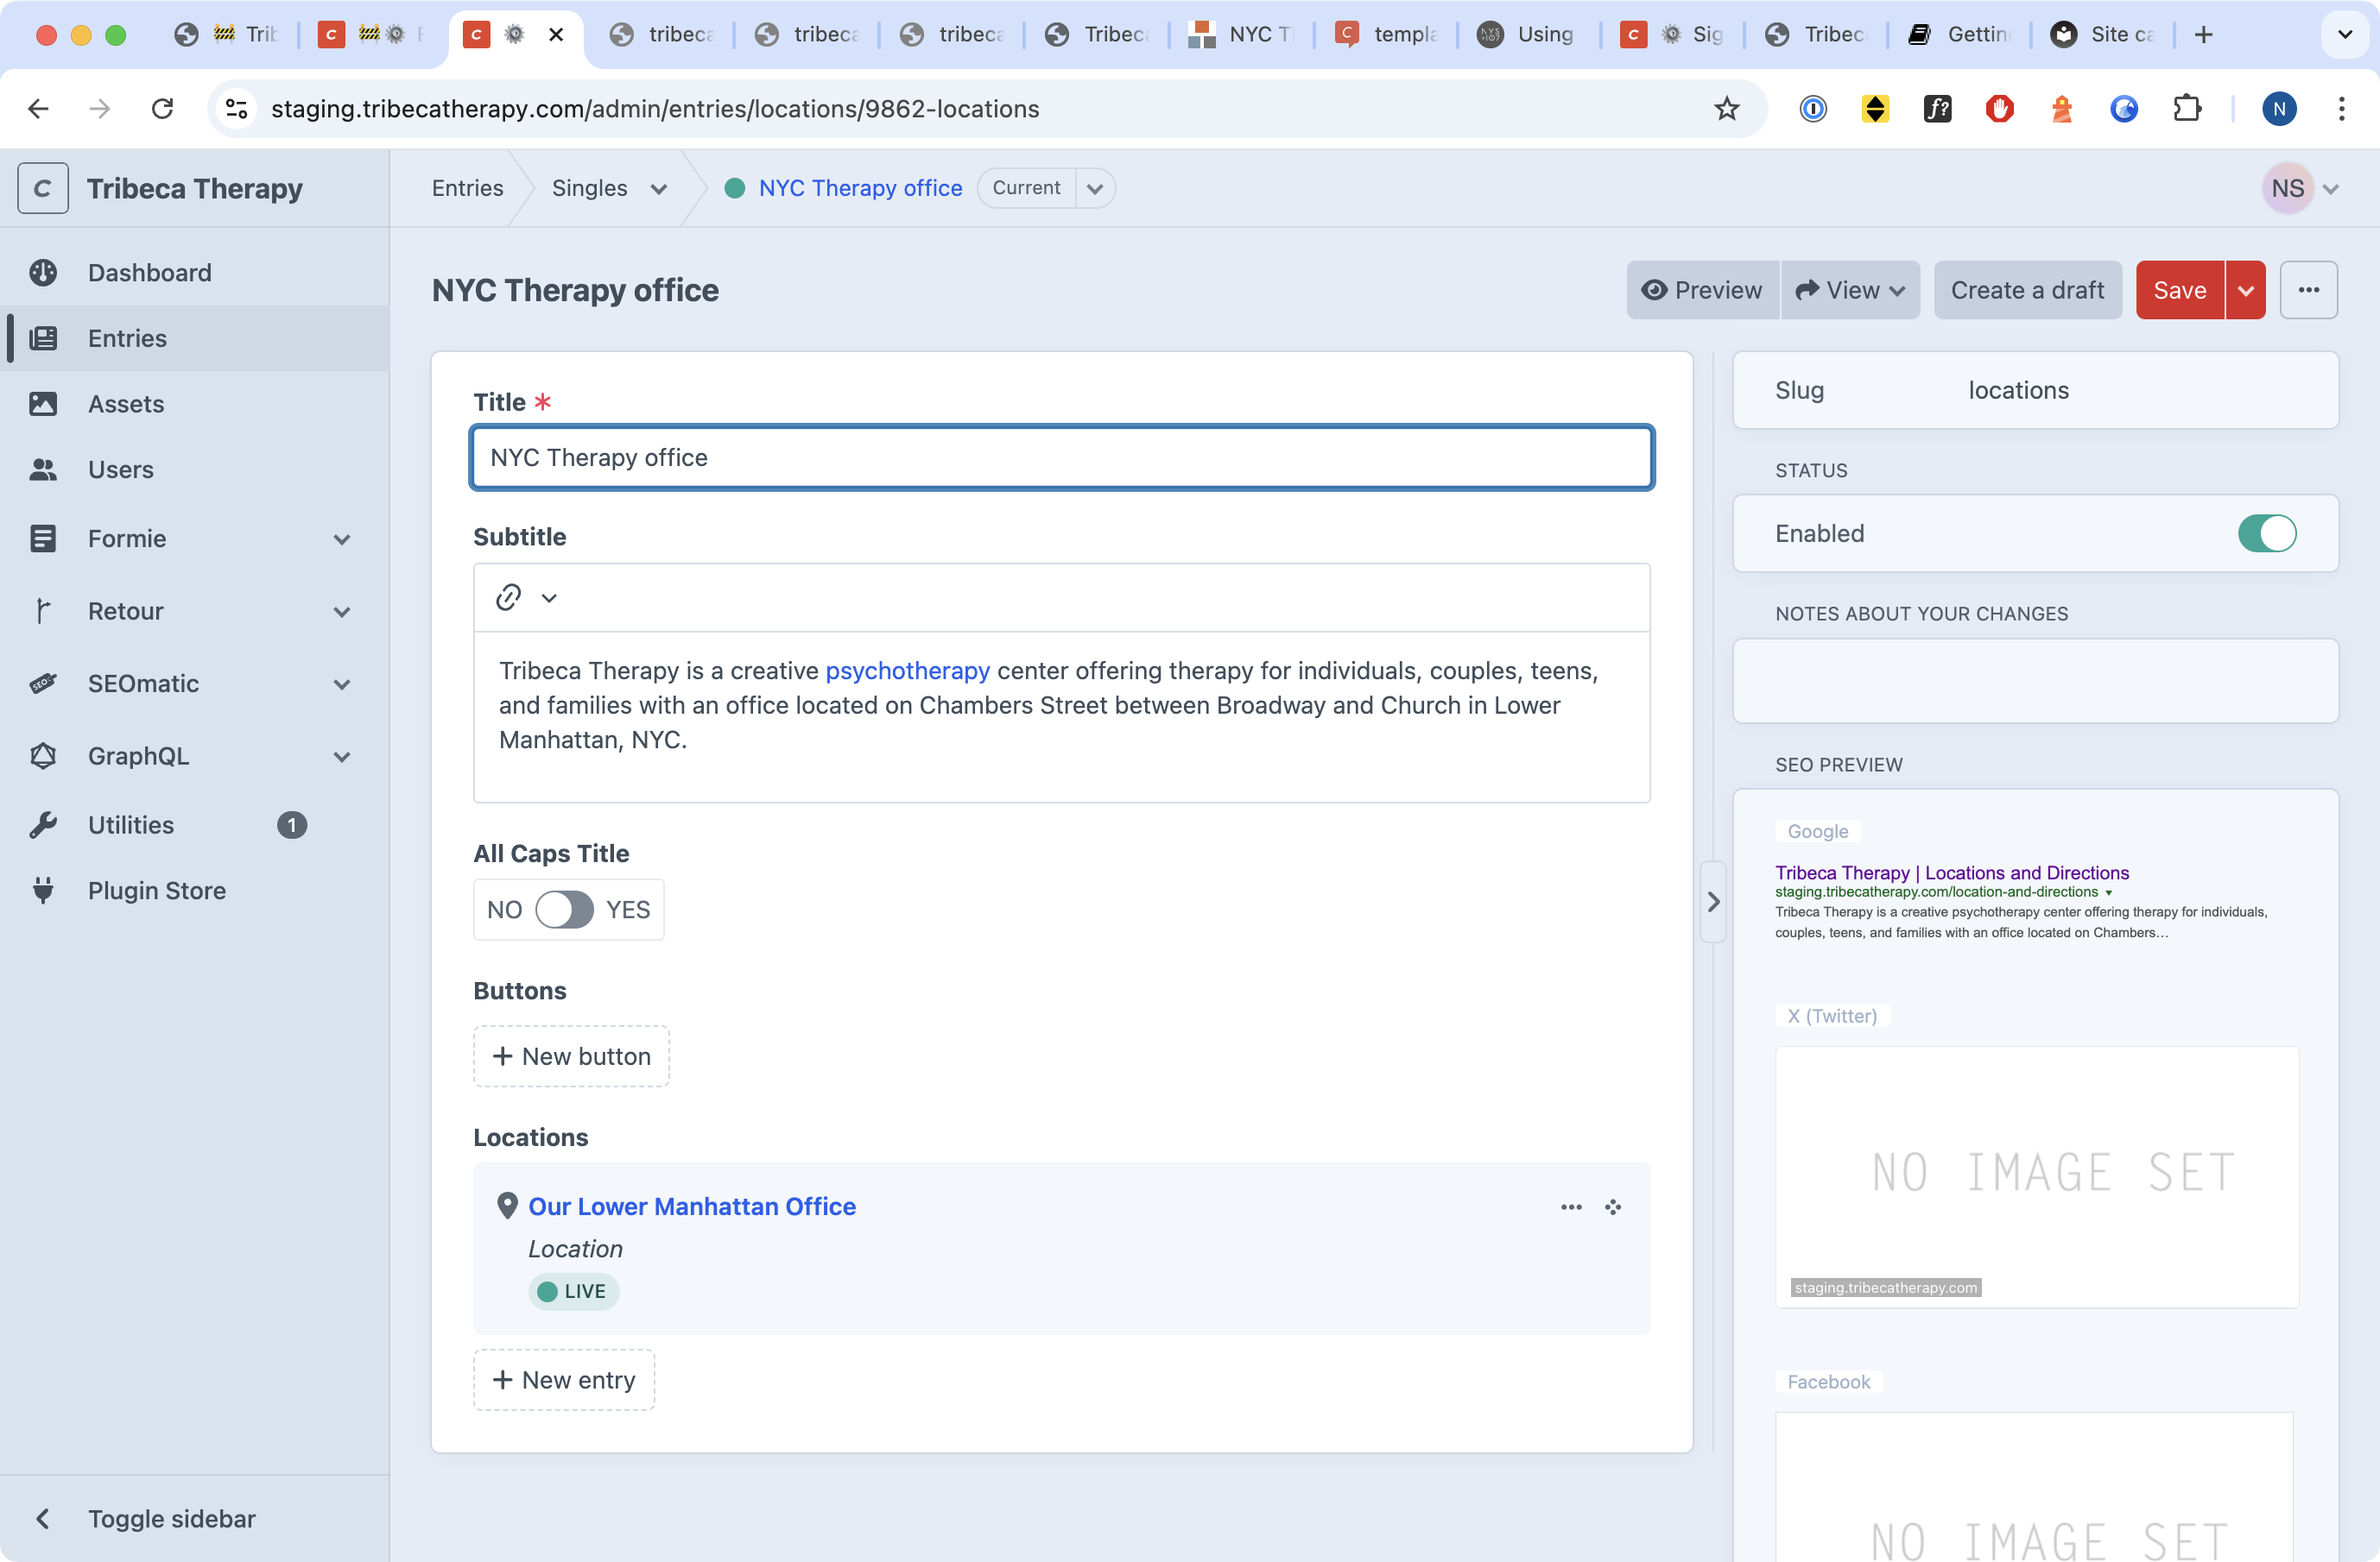Click the 1Password extension icon

pos(1813,108)
